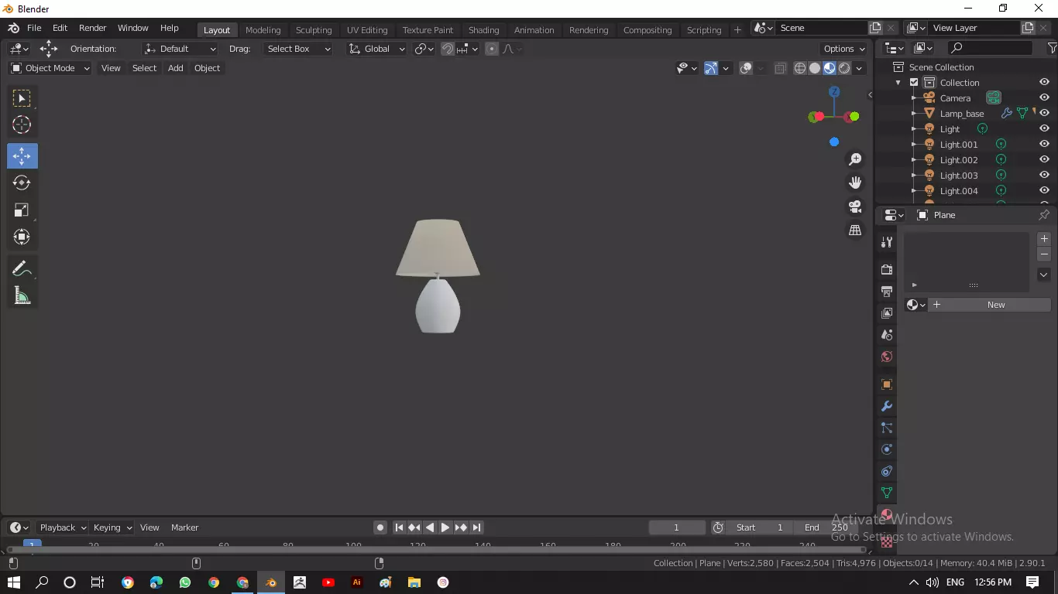Open the Orientation Default dropdown
1058x594 pixels.
tap(180, 49)
